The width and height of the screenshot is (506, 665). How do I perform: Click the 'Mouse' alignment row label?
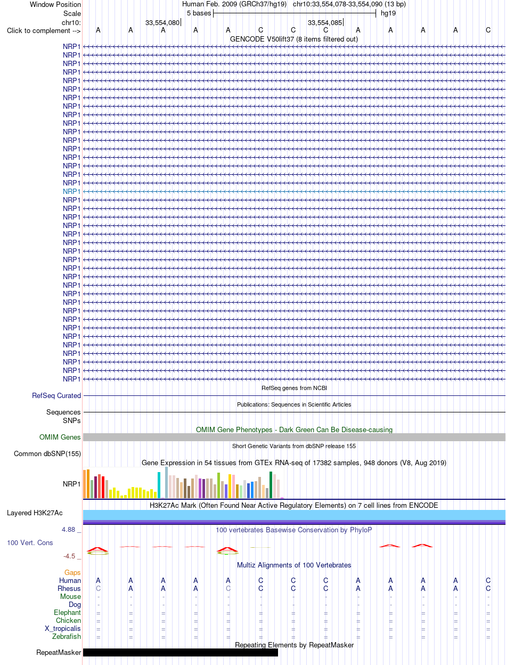[70, 597]
